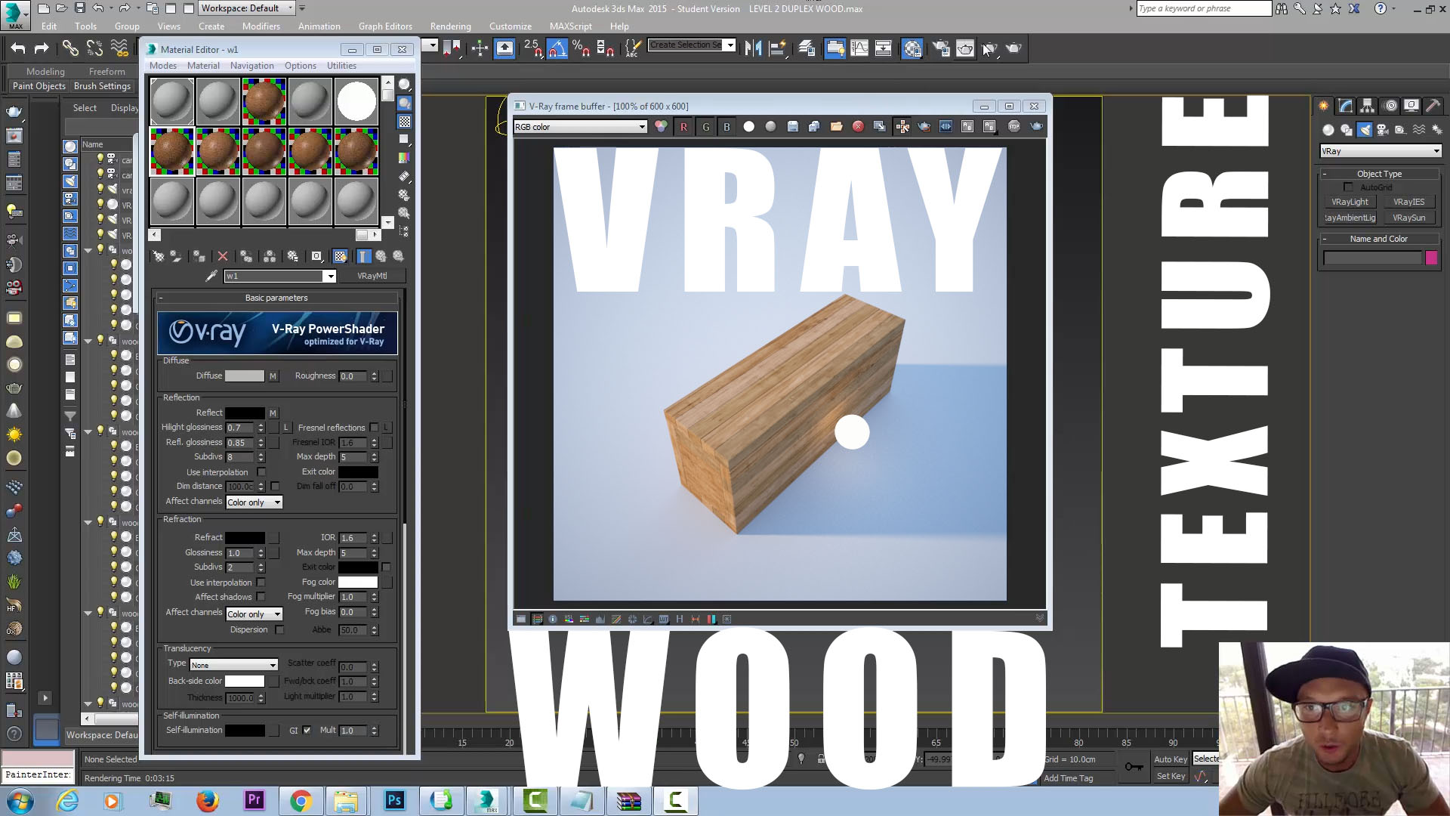Viewport: 1450px width, 816px height.
Task: Expand the RGB color channel dropdown
Action: coord(640,126)
